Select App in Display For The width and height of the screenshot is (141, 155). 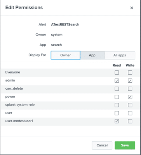92,55
